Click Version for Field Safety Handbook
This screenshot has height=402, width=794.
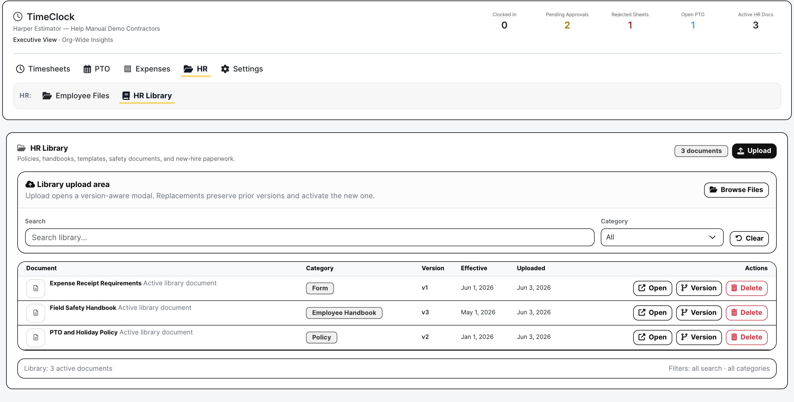[699, 313]
